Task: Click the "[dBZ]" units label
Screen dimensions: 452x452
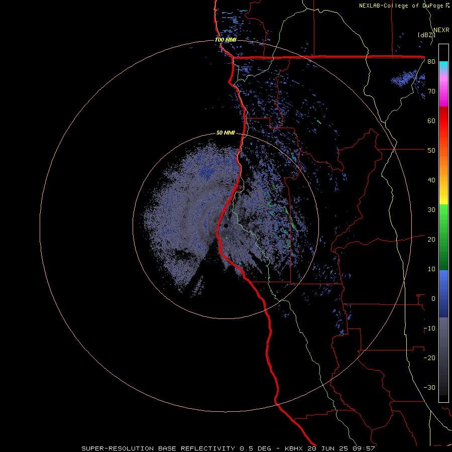Action: (426, 35)
